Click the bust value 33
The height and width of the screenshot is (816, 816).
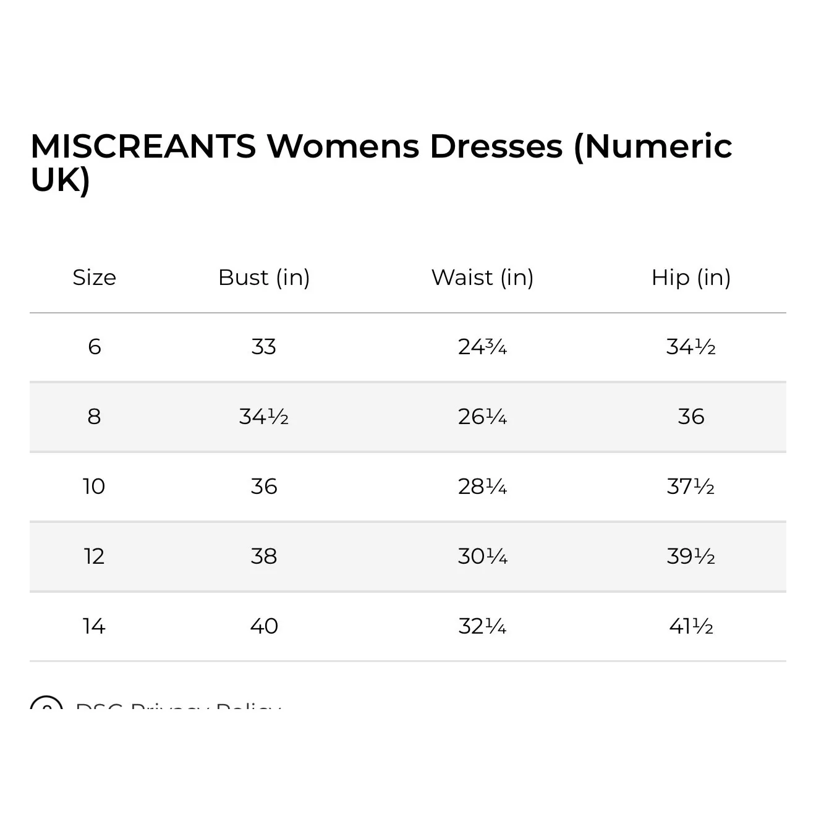point(264,347)
